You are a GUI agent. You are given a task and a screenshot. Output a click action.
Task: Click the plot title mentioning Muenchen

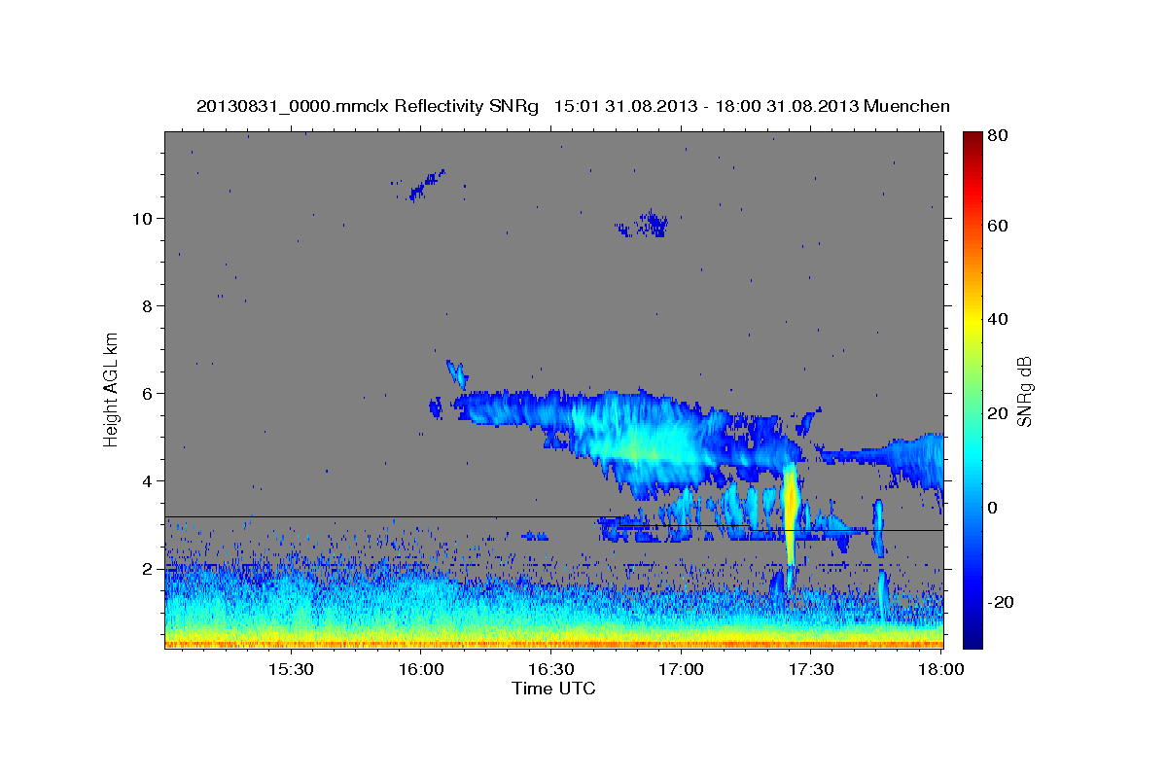(x=573, y=106)
